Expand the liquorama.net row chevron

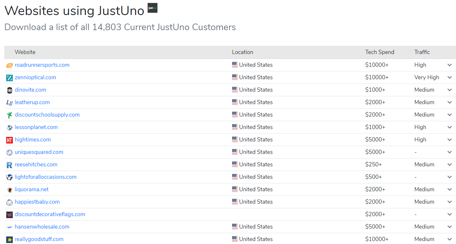(x=449, y=190)
